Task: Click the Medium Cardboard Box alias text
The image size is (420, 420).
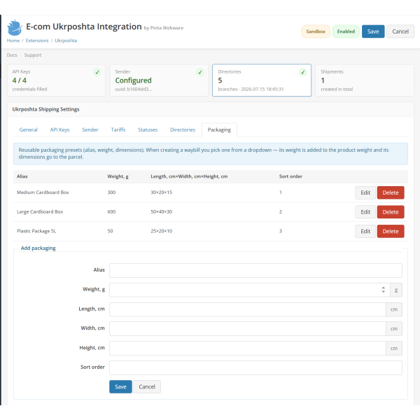Action: 43,192
